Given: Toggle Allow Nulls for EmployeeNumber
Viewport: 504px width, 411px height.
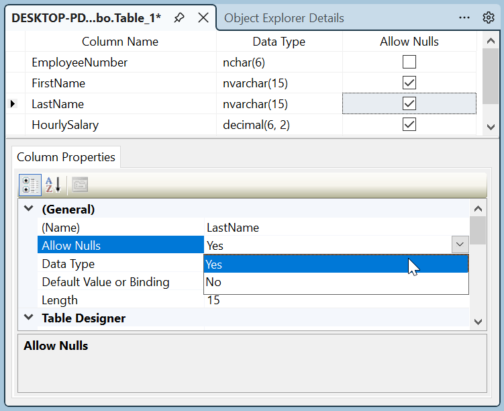Looking at the screenshot, I should [409, 62].
